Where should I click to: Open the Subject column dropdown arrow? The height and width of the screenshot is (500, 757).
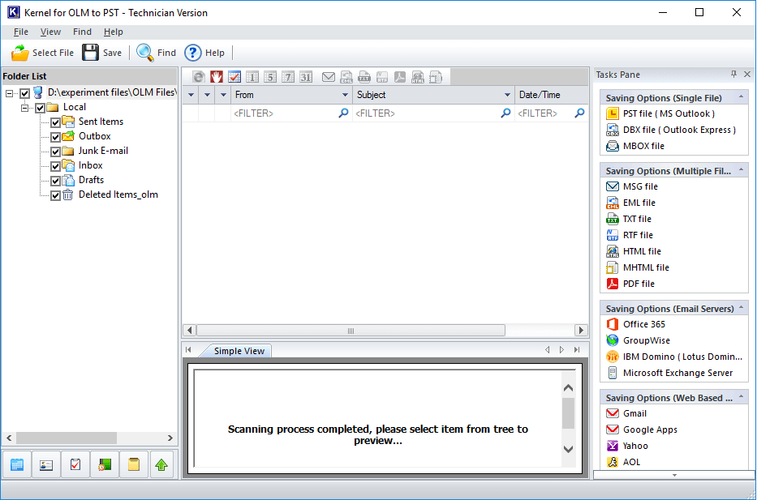point(507,95)
